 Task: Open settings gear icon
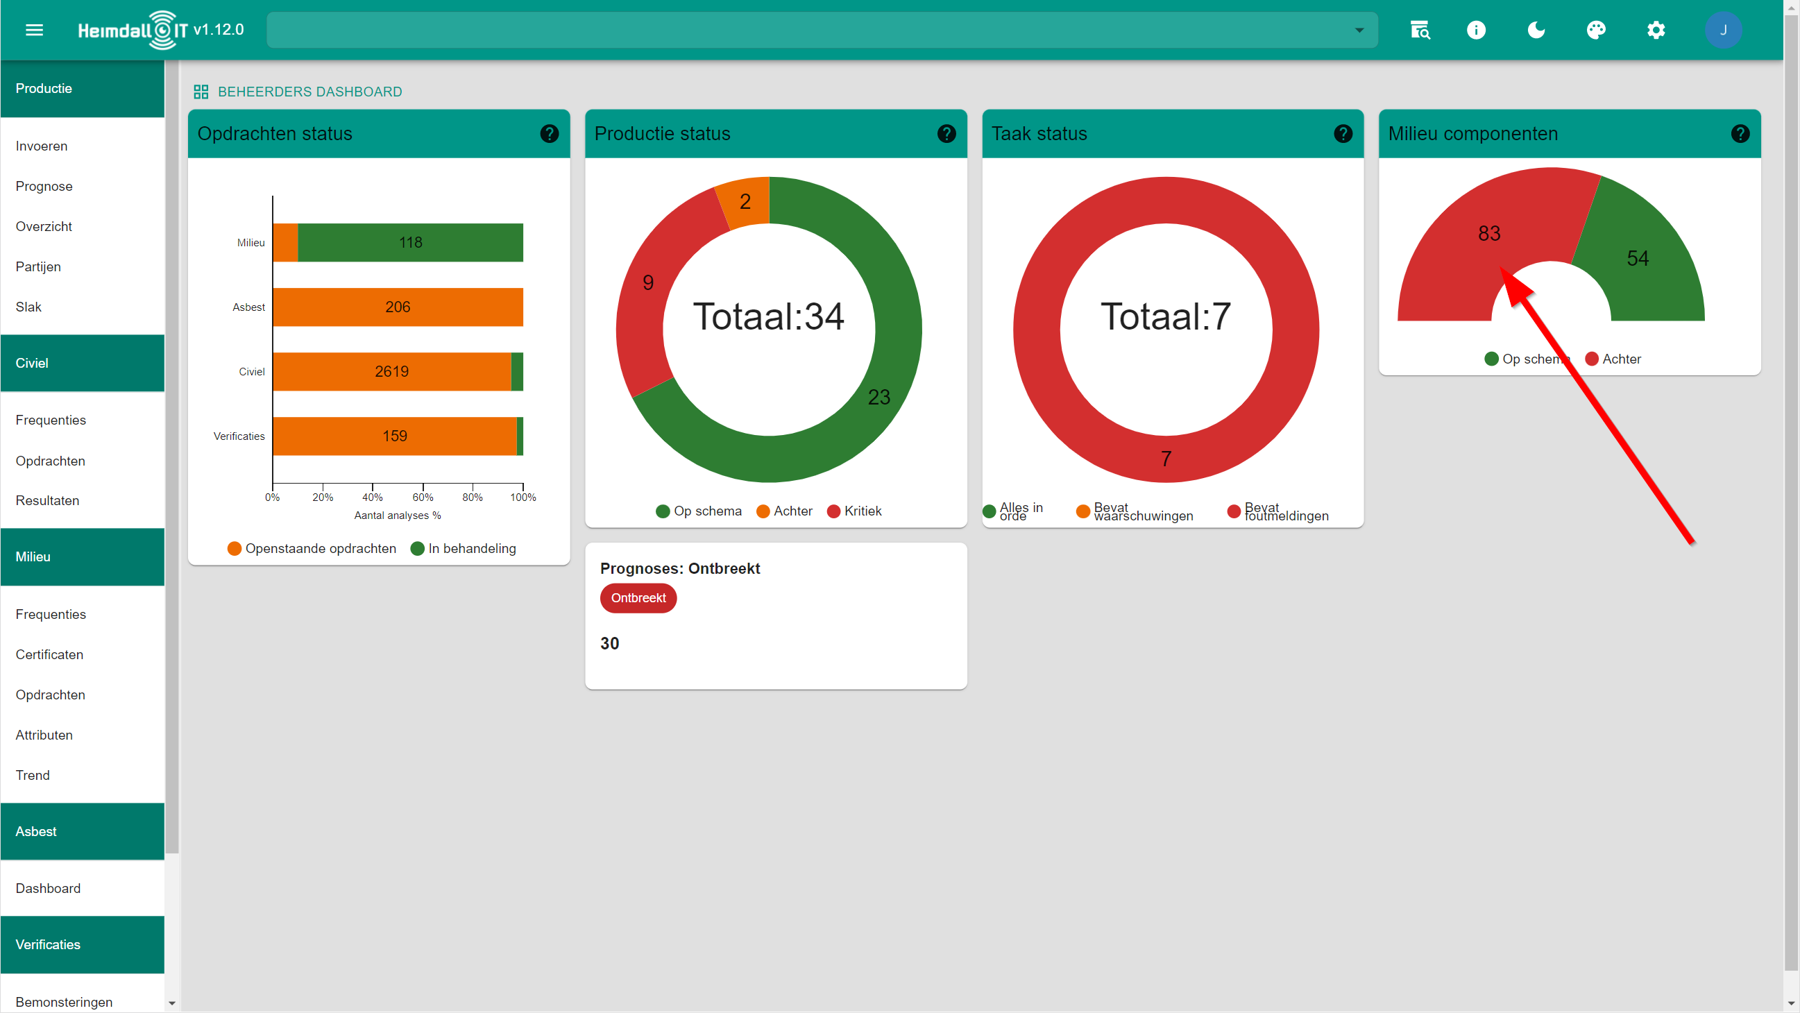pos(1656,30)
